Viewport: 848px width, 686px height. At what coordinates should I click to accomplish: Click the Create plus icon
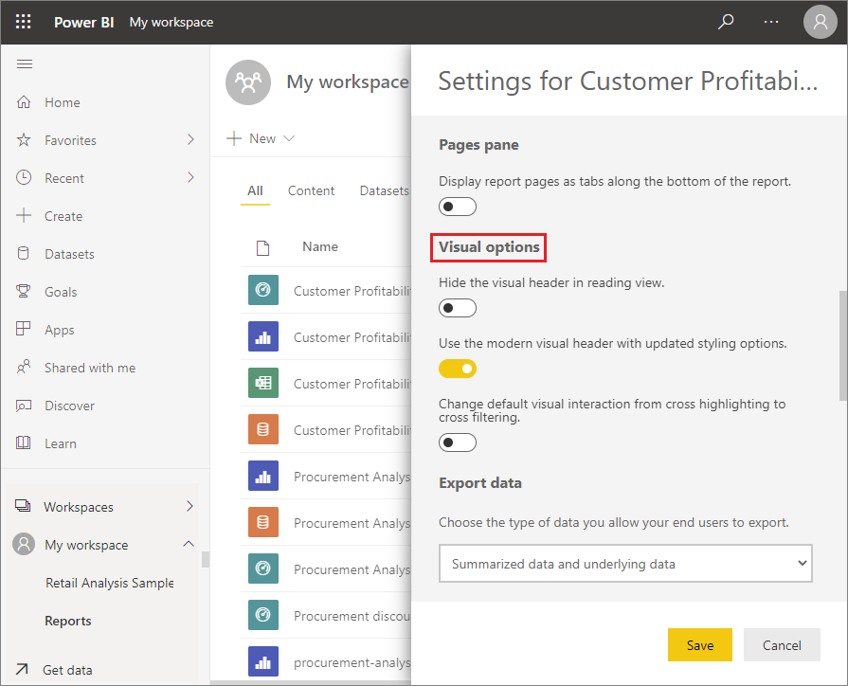pyautogui.click(x=24, y=215)
